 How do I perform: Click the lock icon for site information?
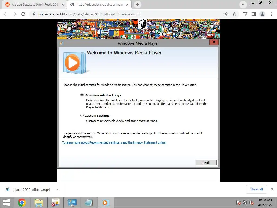(34, 14)
